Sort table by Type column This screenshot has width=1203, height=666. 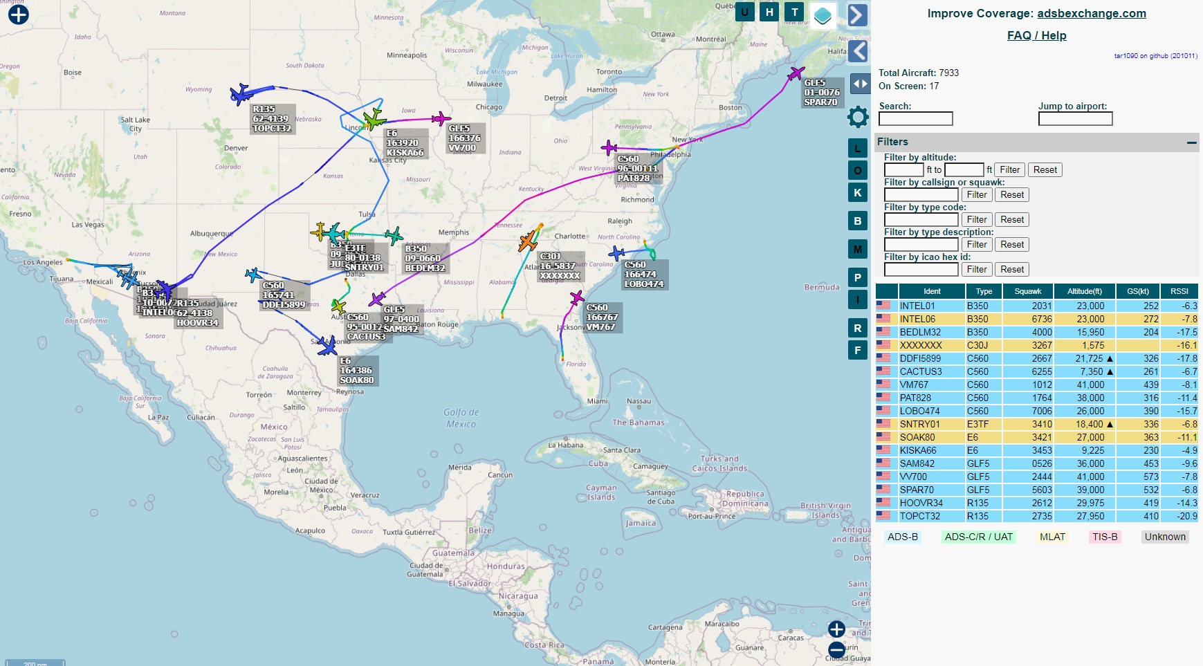point(984,291)
